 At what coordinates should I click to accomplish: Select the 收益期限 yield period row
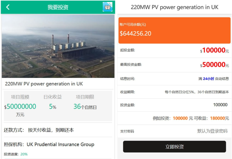[174, 92]
